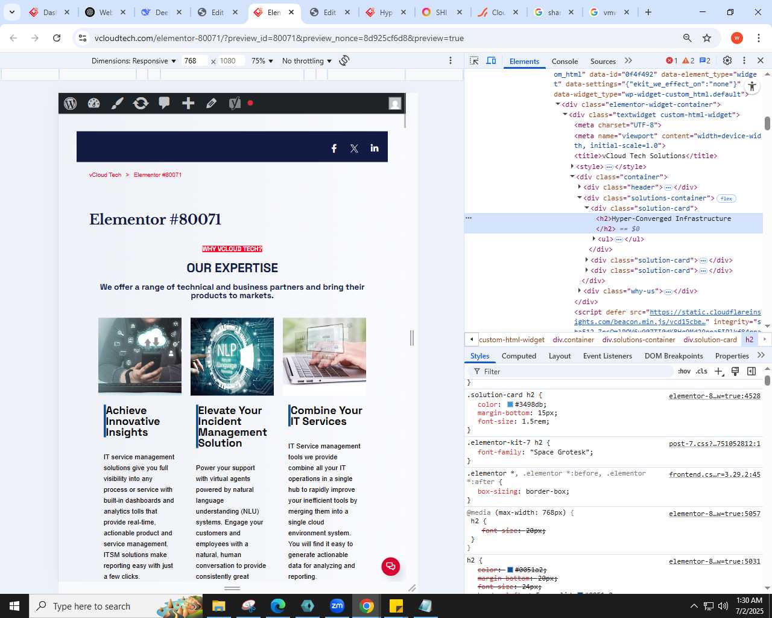Viewport: 772px width, 618px height.
Task: Click the viewport width field 768
Action: pyautogui.click(x=195, y=60)
